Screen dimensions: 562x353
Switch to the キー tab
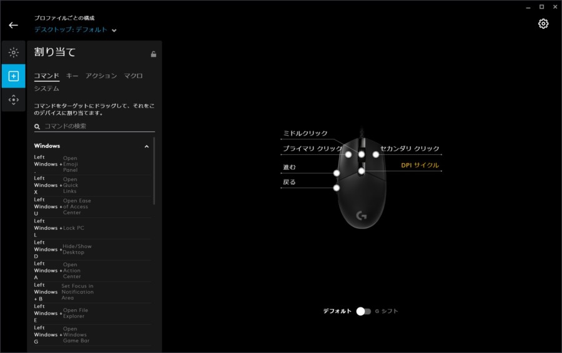pos(72,76)
